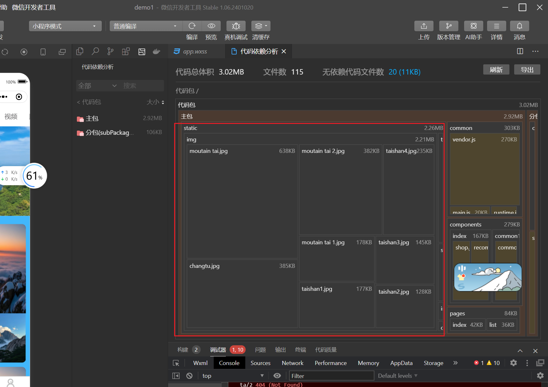Switch to the 终端 panel tab
This screenshot has height=387, width=548.
click(x=300, y=350)
